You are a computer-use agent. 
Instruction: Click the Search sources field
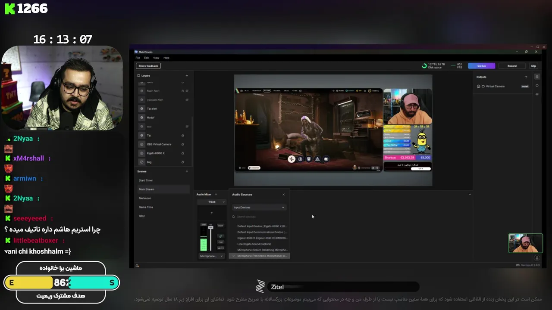coord(259,217)
